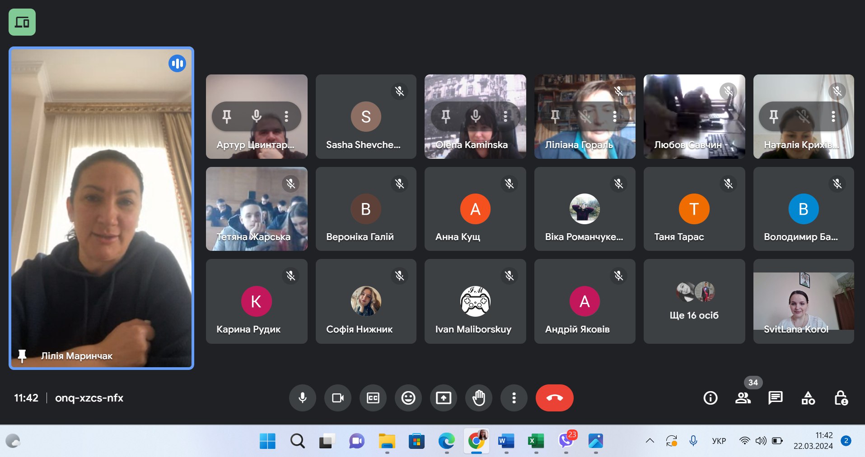Open more options in the call controls
Viewport: 865px width, 457px height.
pos(514,398)
